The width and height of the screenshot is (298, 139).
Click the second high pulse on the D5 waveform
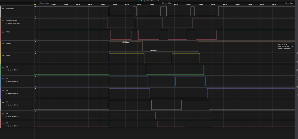[195, 105]
